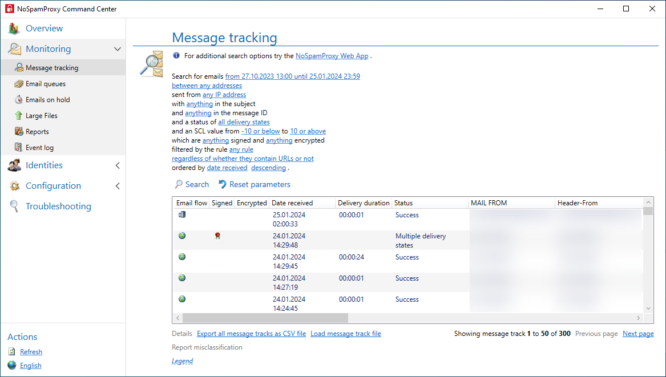Image resolution: width=666 pixels, height=377 pixels.
Task: Click the NoSpamProxy app icon in title bar
Action: pos(9,9)
